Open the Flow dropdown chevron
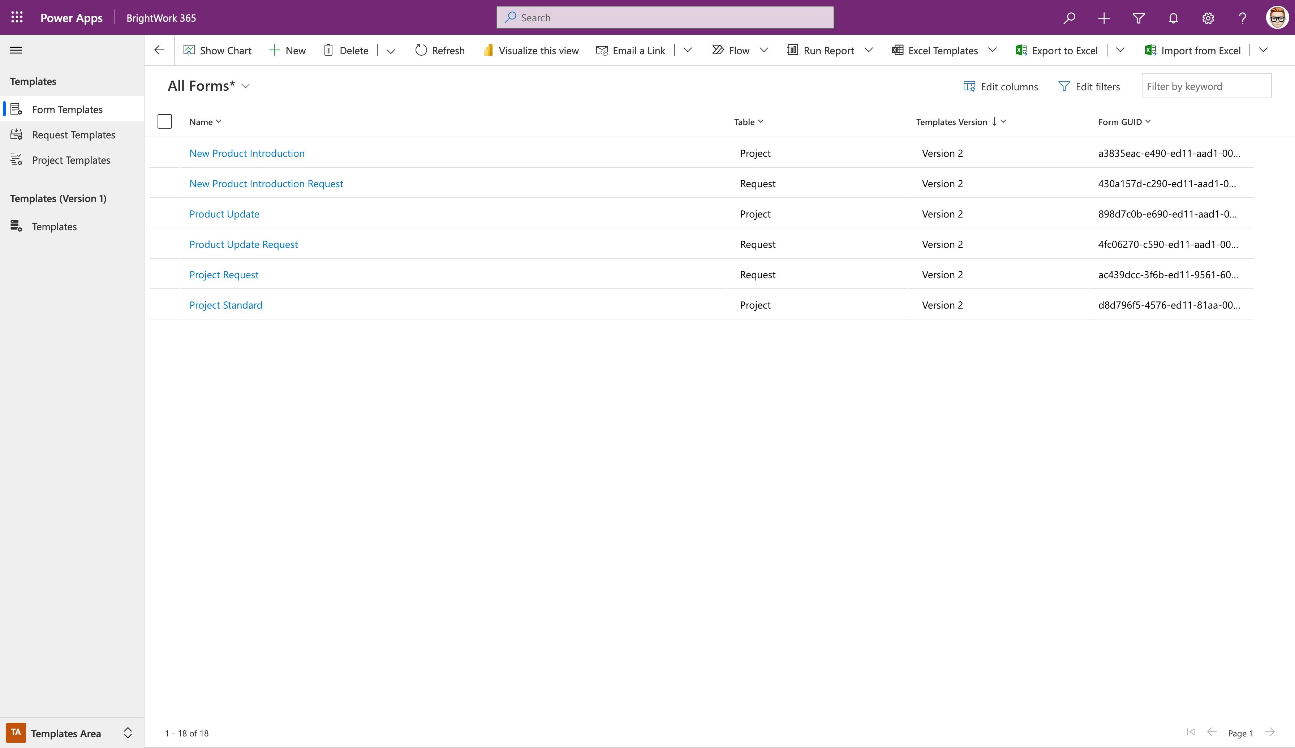The width and height of the screenshot is (1295, 748). (x=764, y=50)
